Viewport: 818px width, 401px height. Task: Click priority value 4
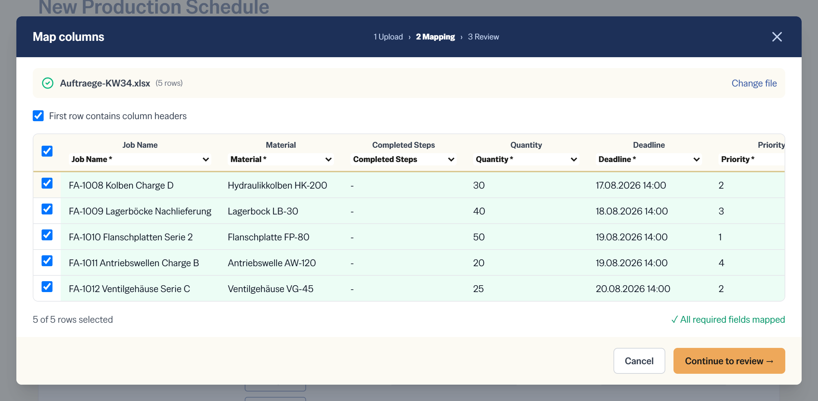721,263
